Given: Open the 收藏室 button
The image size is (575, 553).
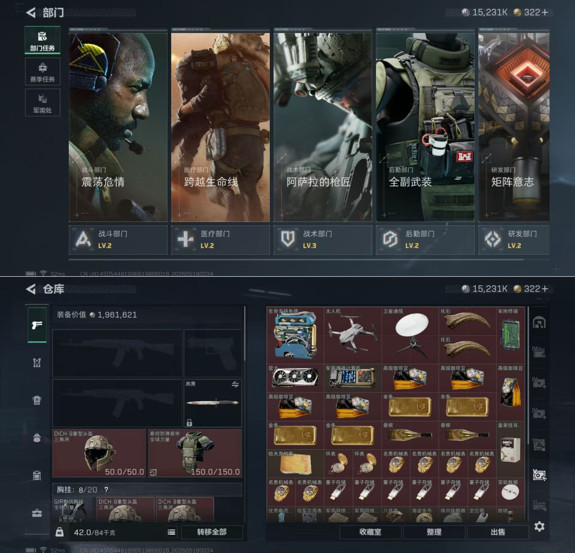Looking at the screenshot, I should pyautogui.click(x=370, y=532).
